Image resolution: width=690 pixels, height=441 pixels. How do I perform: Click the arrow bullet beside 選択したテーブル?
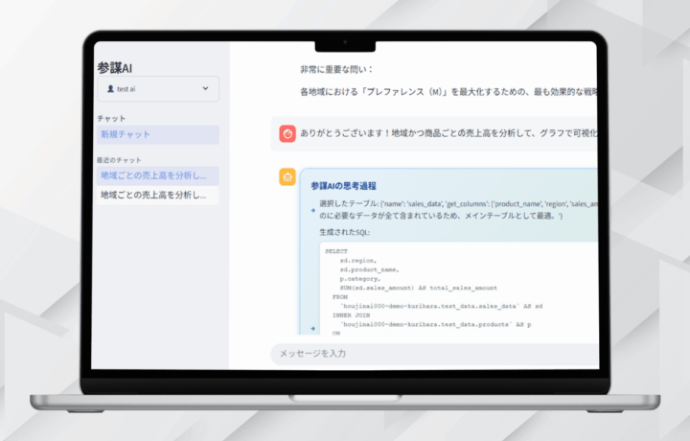pos(313,210)
